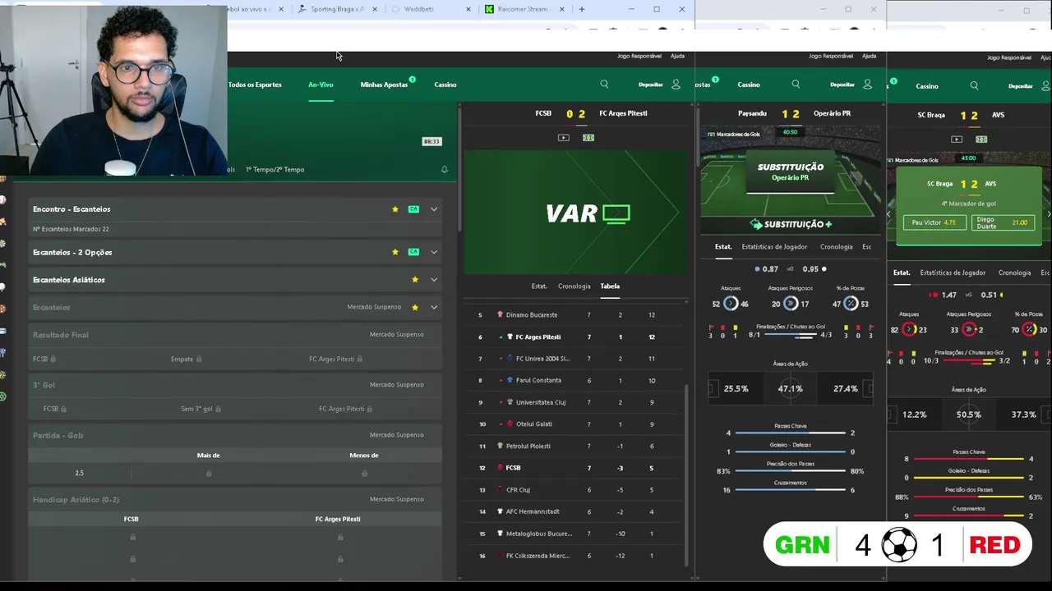1052x591 pixels.
Task: Open account icon in Paysandu window header
Action: [x=867, y=85]
